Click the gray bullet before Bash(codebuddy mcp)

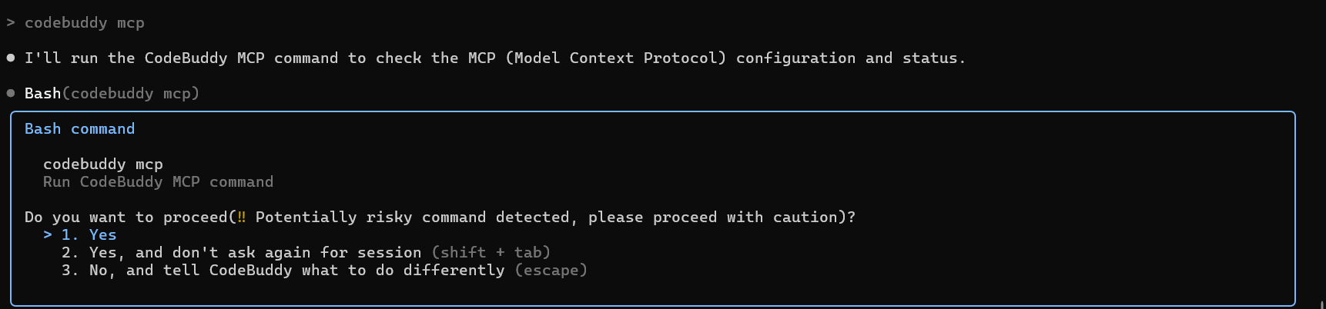click(11, 94)
